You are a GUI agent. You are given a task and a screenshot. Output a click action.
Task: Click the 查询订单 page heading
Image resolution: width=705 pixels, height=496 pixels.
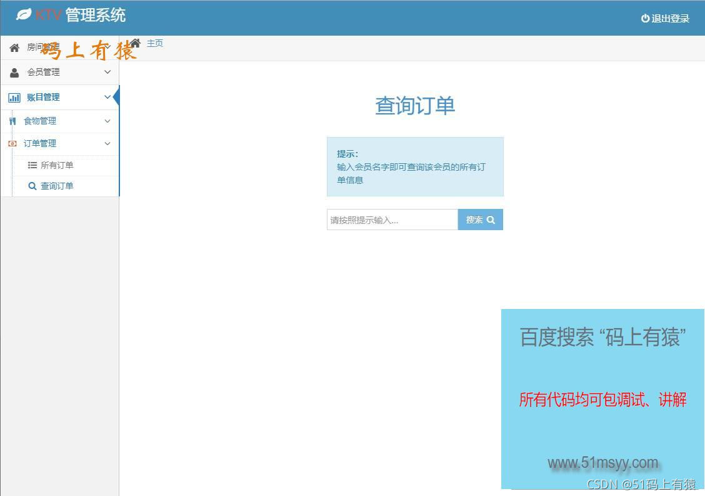coord(415,106)
